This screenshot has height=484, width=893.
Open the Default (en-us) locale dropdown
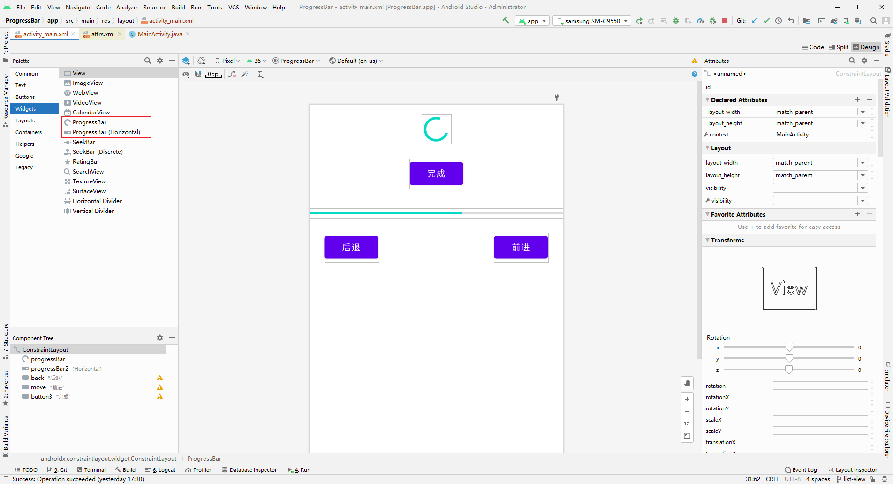[x=356, y=60]
